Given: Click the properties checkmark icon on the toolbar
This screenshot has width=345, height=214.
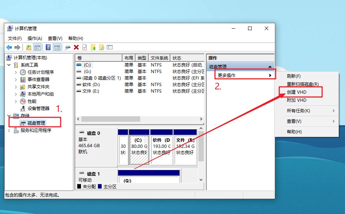Looking at the screenshot, I should (85, 47).
